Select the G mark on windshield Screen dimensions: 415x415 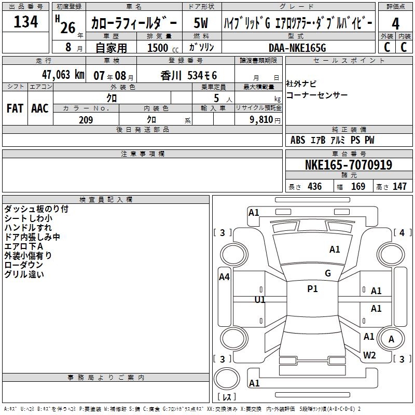(328, 273)
